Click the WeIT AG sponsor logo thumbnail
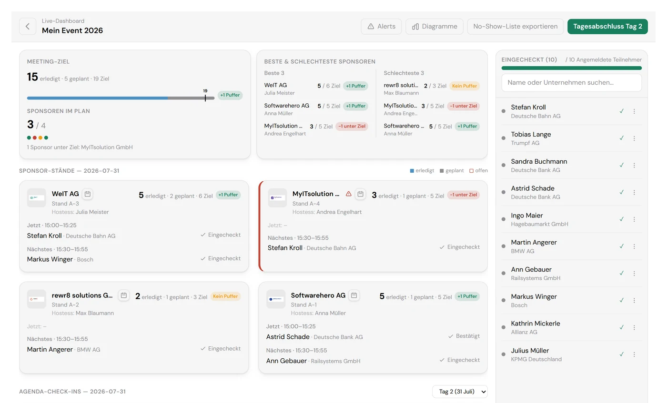 point(37,198)
